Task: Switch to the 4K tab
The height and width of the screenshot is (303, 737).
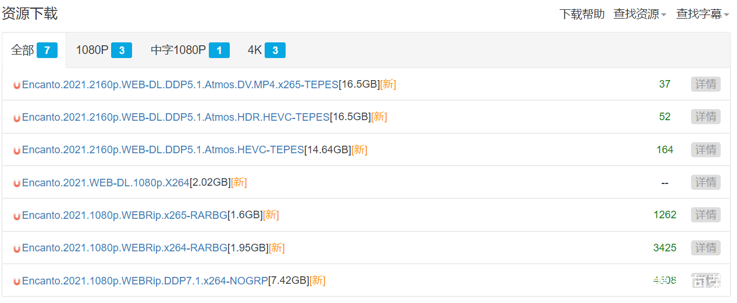Action: (x=266, y=50)
